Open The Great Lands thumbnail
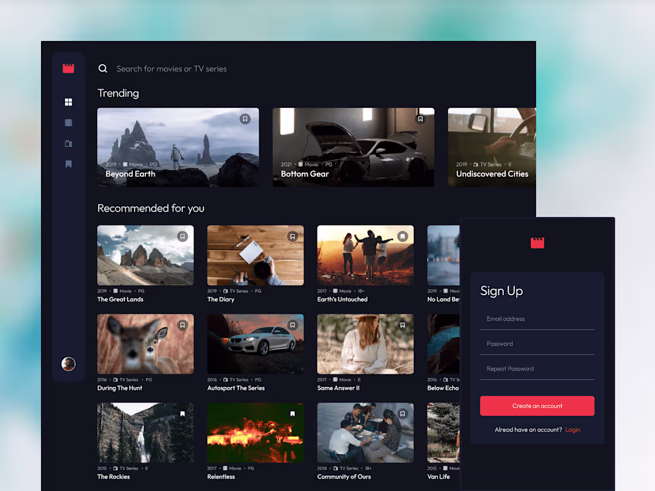The height and width of the screenshot is (491, 655). tap(145, 255)
